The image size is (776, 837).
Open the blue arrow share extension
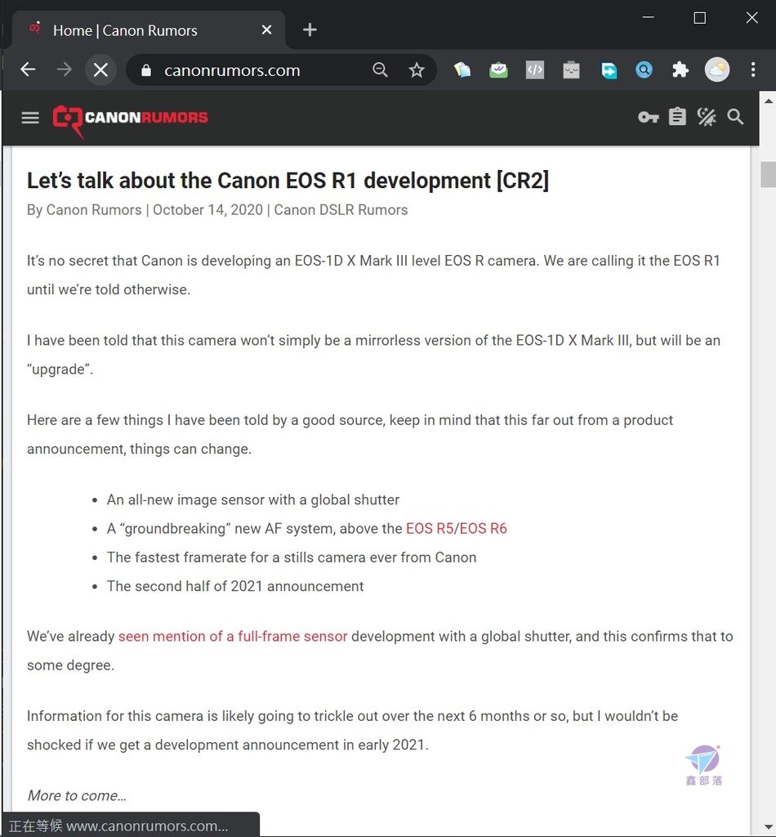click(608, 70)
